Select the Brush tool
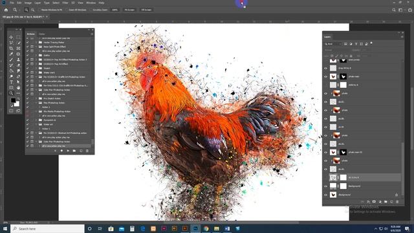This screenshot has width=414, height=233. [11, 60]
